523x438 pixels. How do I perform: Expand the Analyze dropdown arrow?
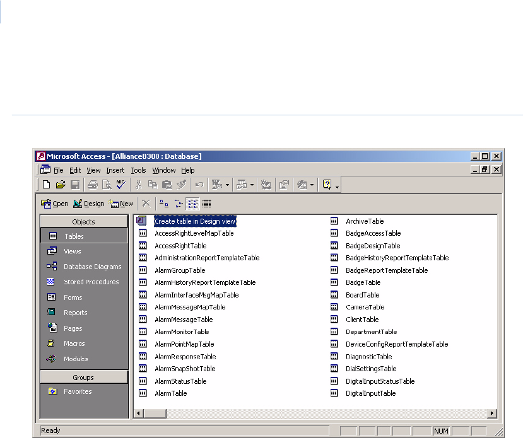[x=252, y=185]
